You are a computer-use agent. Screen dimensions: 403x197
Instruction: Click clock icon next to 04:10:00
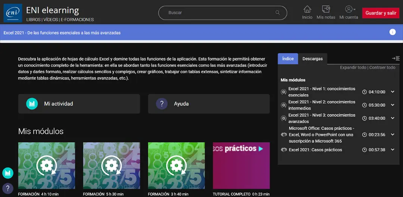tap(364, 92)
